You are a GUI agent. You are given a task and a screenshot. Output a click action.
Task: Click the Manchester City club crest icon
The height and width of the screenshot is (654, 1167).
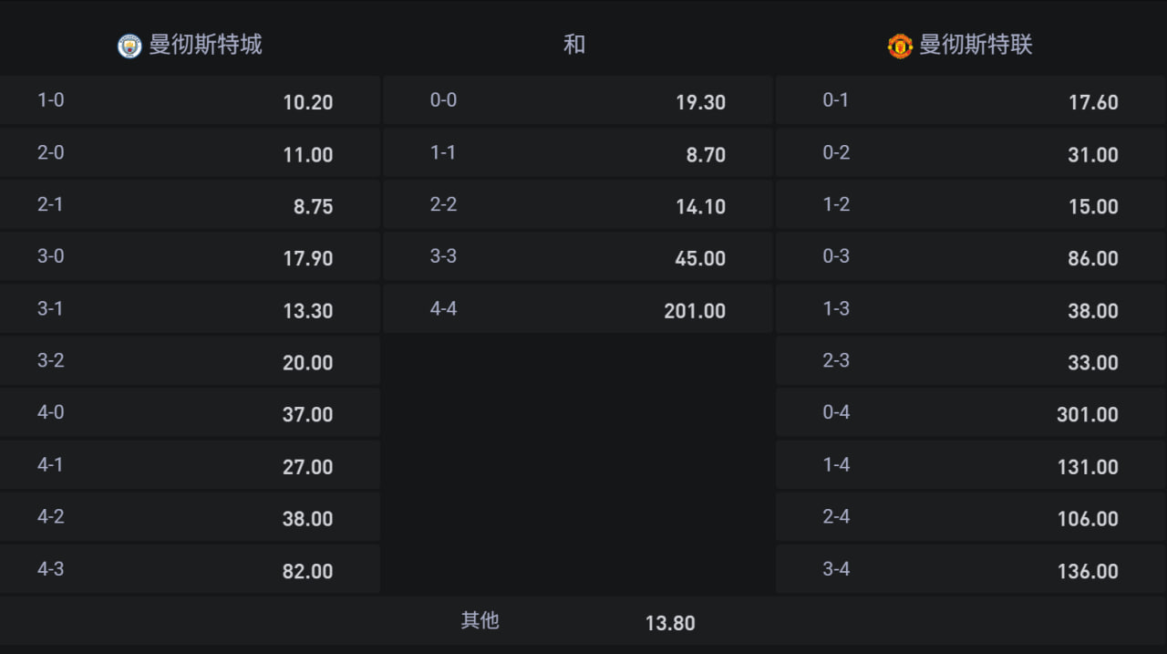tap(129, 46)
